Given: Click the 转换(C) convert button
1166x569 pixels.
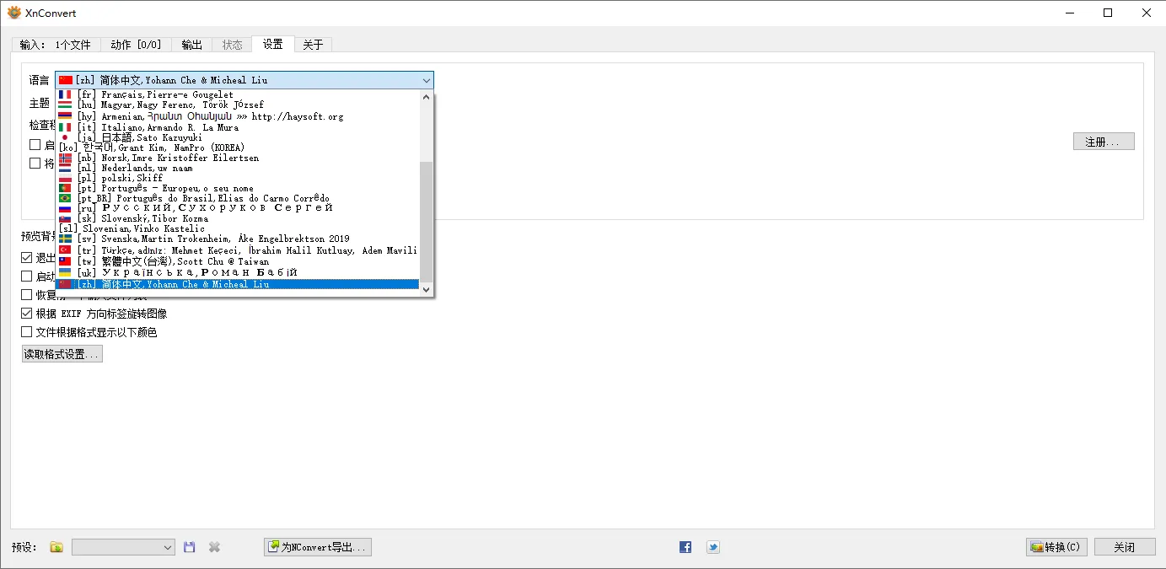Looking at the screenshot, I should click(x=1056, y=547).
